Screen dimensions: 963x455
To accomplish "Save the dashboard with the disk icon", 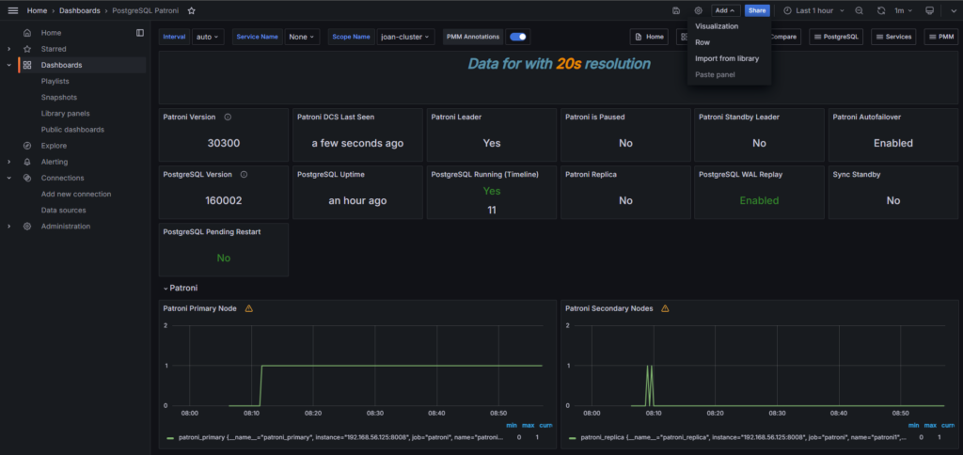I will click(676, 10).
